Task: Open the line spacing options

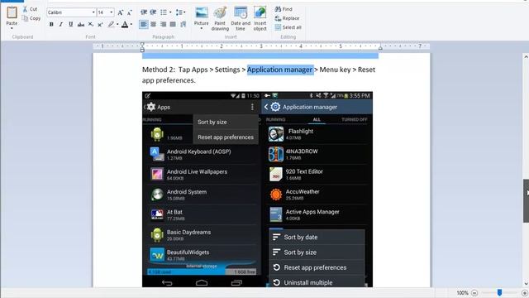Action: [x=179, y=12]
